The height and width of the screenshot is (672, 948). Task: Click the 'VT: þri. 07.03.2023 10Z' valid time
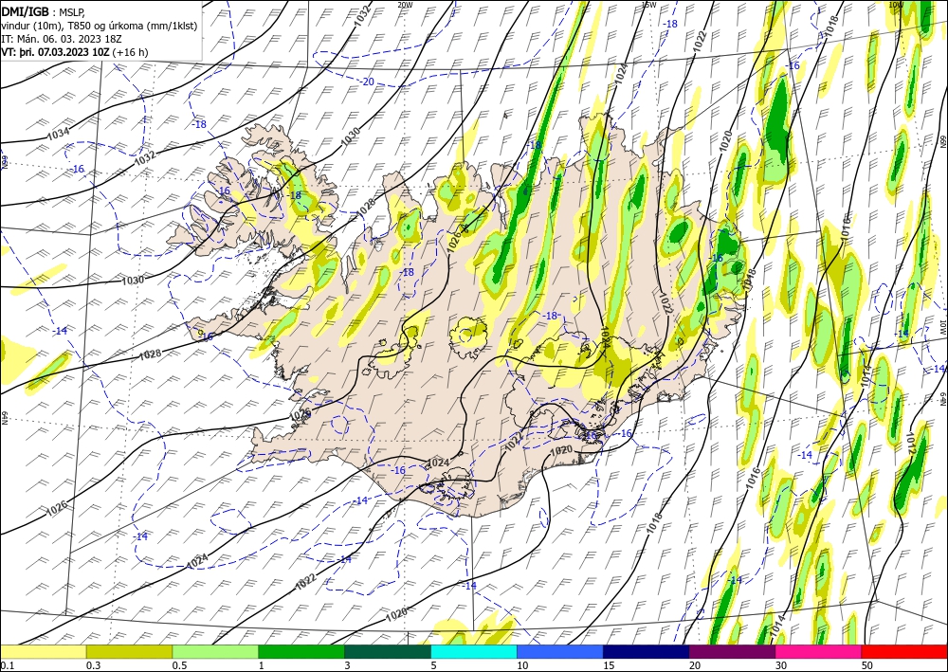(x=56, y=52)
